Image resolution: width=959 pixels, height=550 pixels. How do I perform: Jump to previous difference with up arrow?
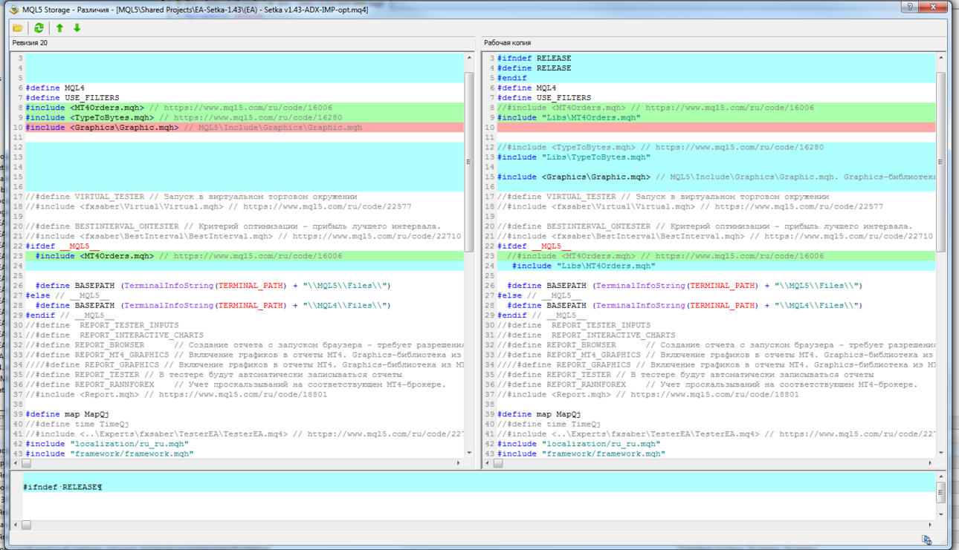pos(60,28)
